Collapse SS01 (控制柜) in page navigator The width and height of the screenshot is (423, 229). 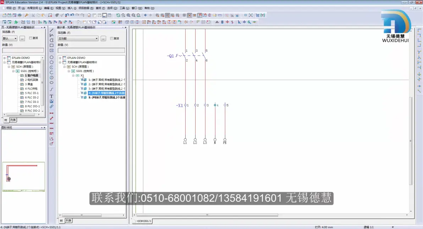[13, 71]
